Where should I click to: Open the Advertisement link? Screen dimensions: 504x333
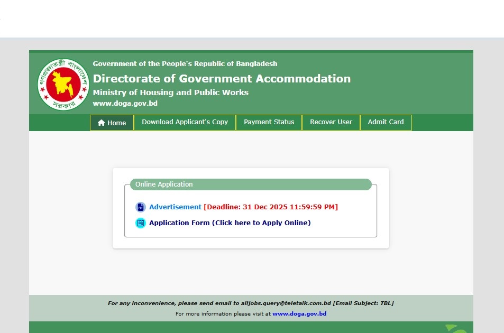(175, 207)
